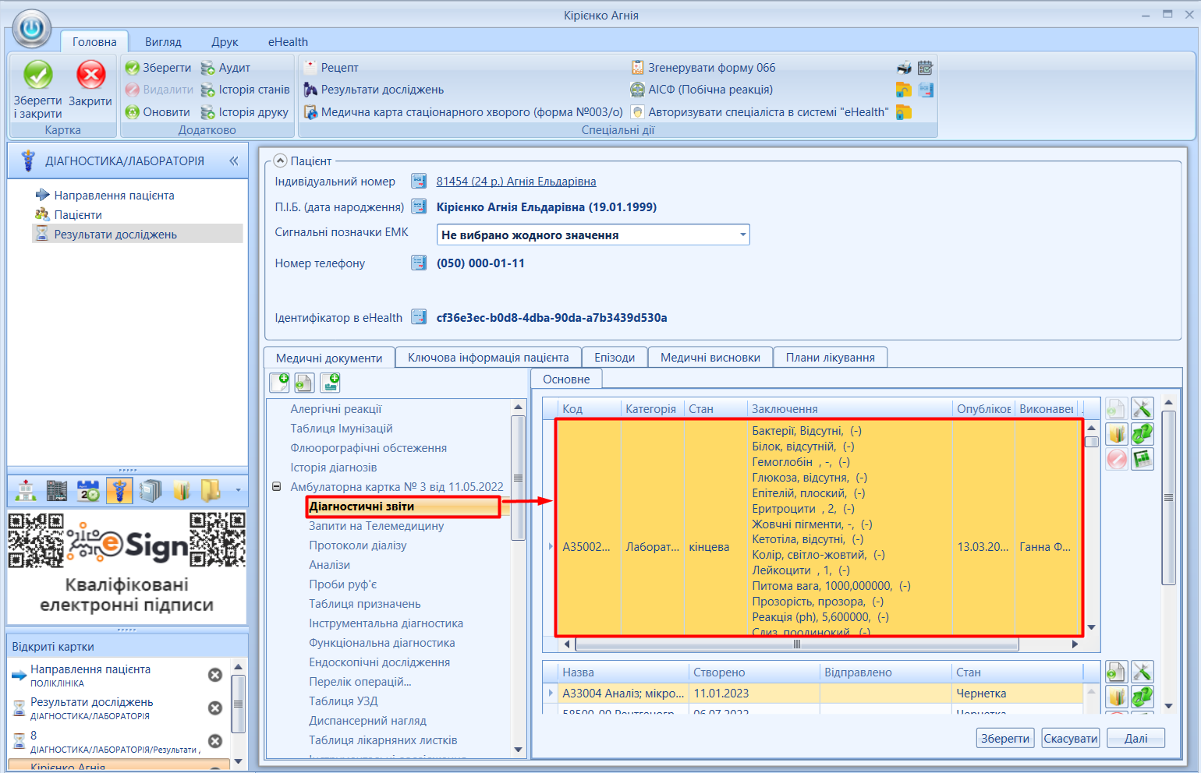Switch to Епізоди tab
Viewport: 1201px width, 773px height.
615,358
